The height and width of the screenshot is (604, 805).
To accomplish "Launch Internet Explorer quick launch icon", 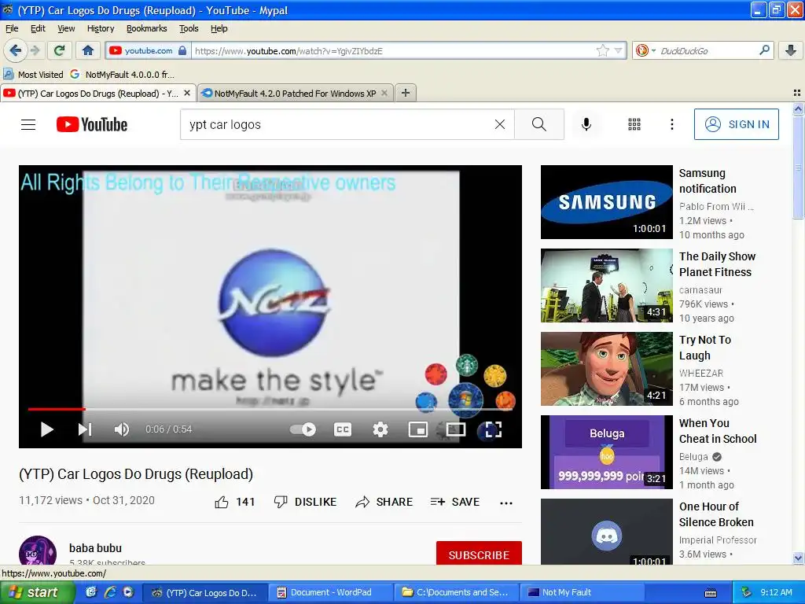I will tap(109, 592).
